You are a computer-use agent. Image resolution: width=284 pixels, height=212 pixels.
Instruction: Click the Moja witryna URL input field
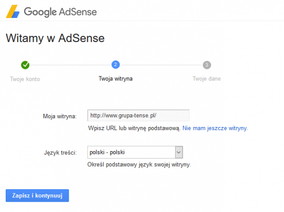[138, 115]
